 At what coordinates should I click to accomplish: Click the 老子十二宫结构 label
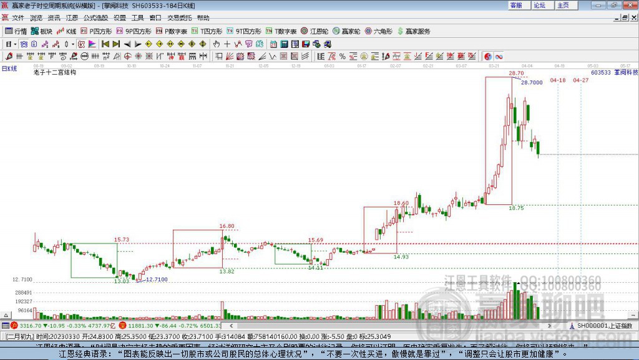click(55, 72)
